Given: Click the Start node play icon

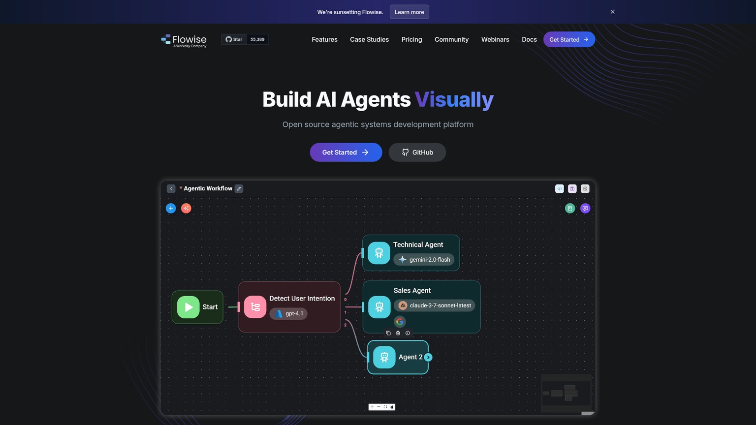Looking at the screenshot, I should 188,307.
